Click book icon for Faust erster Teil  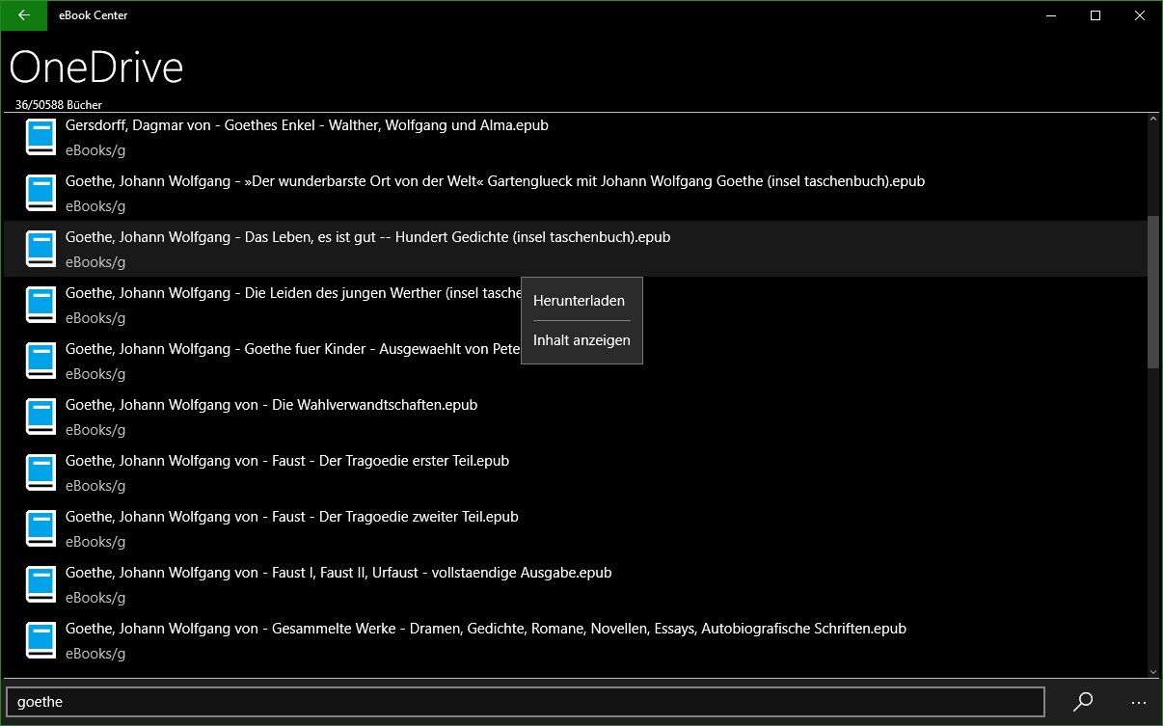[41, 472]
